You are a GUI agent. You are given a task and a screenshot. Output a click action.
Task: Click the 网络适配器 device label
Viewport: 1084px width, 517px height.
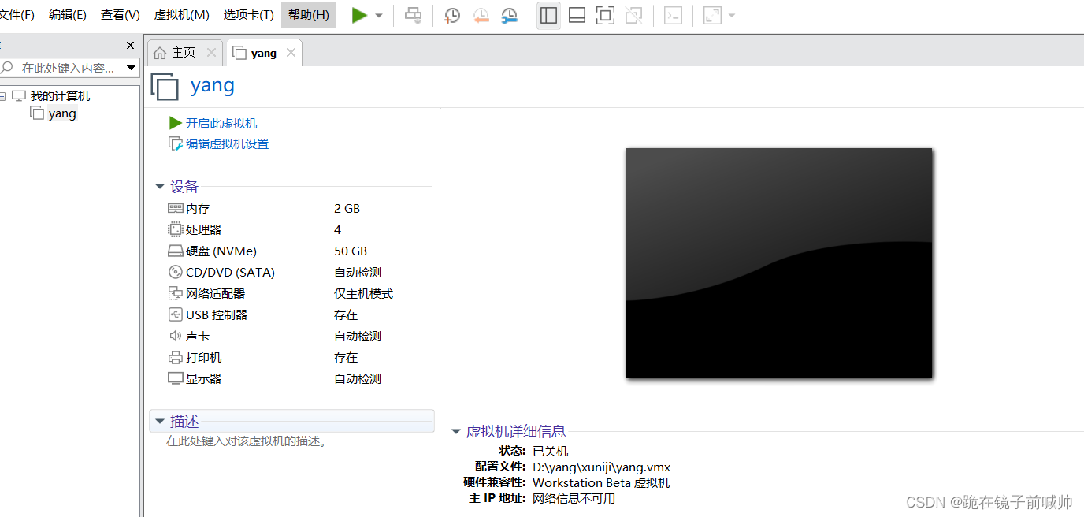click(216, 293)
